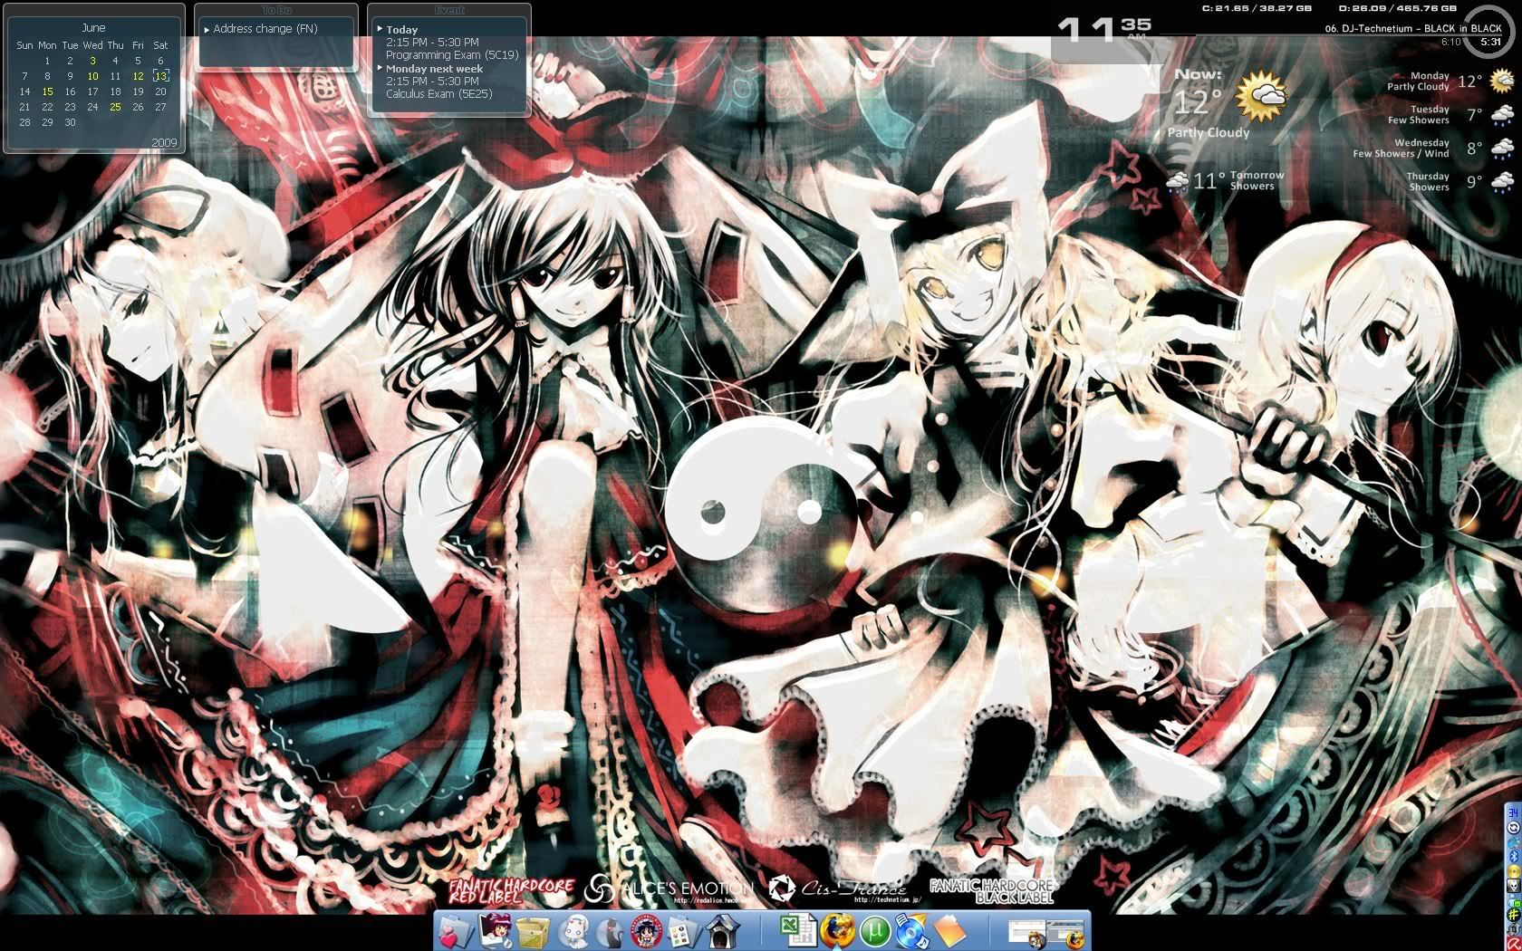Open the blue music disc player in dock
The image size is (1522, 951).
click(x=912, y=931)
